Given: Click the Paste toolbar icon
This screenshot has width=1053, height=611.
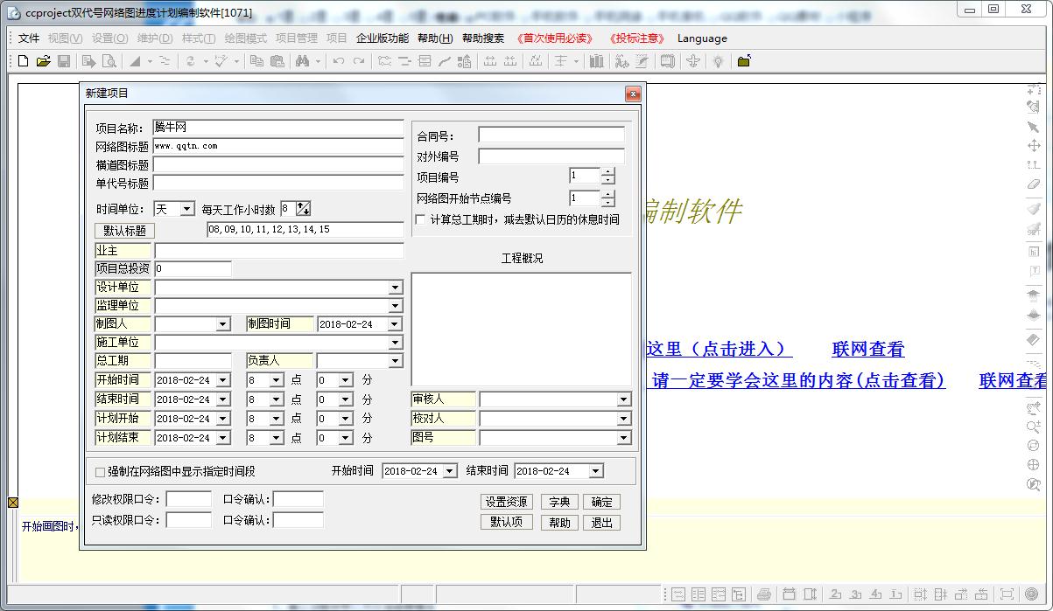Looking at the screenshot, I should pyautogui.click(x=277, y=61).
